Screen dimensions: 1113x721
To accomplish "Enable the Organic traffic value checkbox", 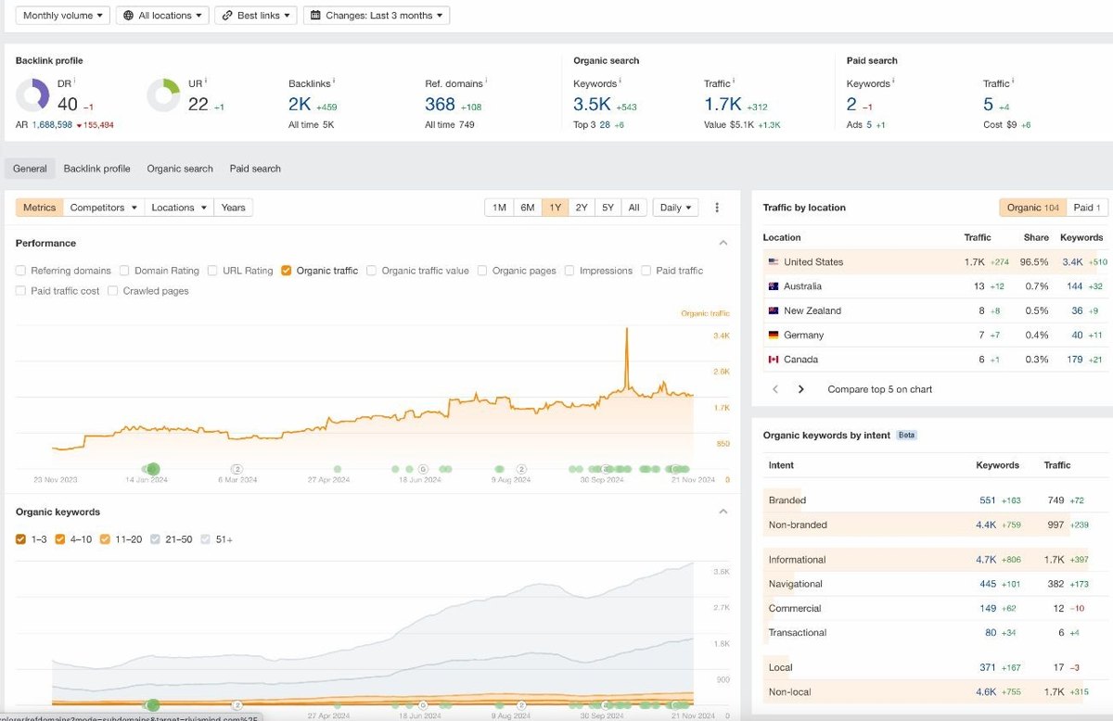I will (372, 271).
